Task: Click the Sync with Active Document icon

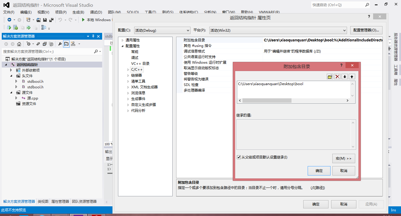Action: point(38,44)
